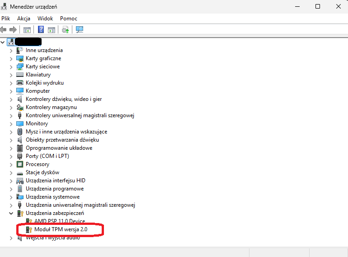Screen dimensions: 348x257
Task: Click the Back arrow in toolbar
Action: click(4, 30)
